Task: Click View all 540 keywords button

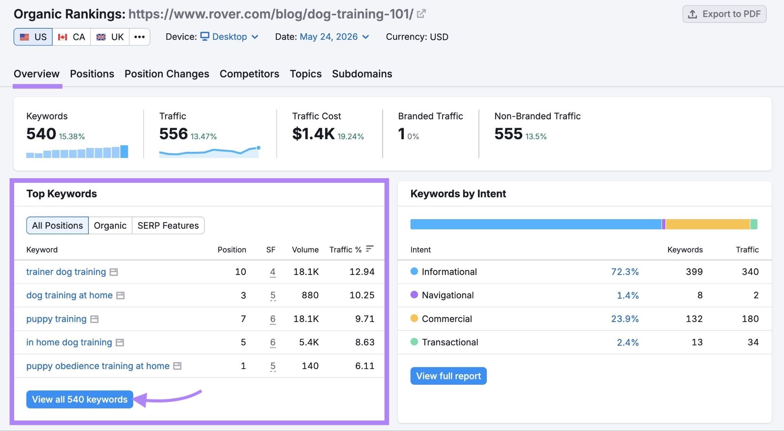Action: (80, 399)
